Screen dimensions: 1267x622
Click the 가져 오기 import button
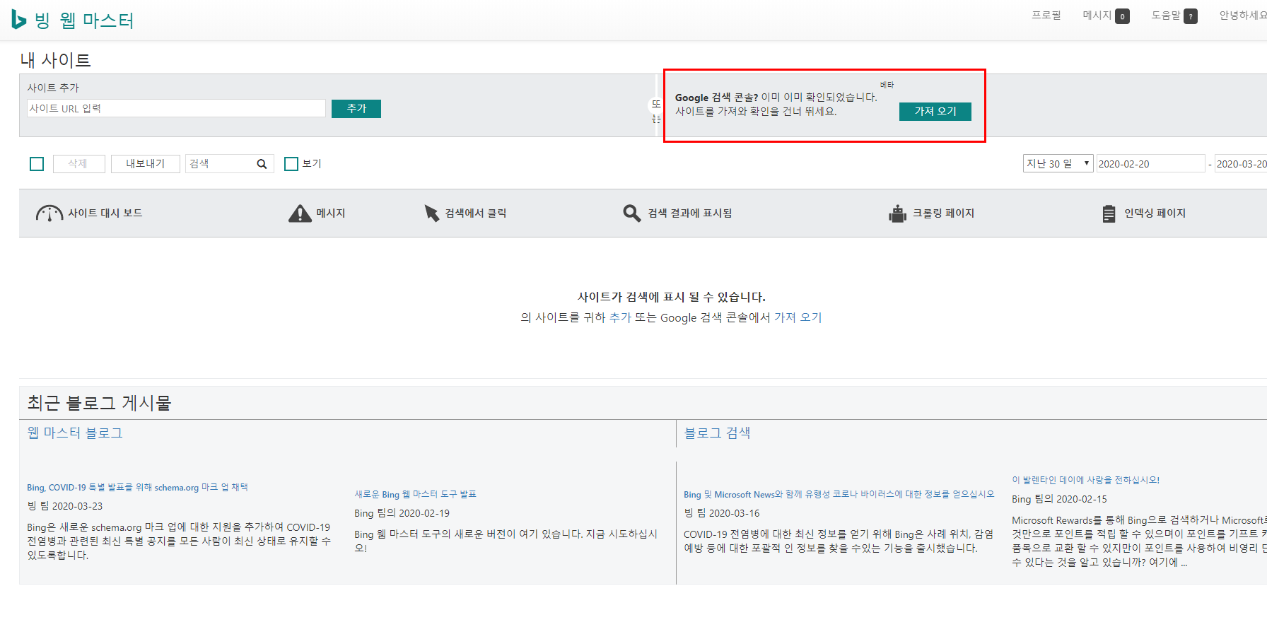tap(935, 112)
